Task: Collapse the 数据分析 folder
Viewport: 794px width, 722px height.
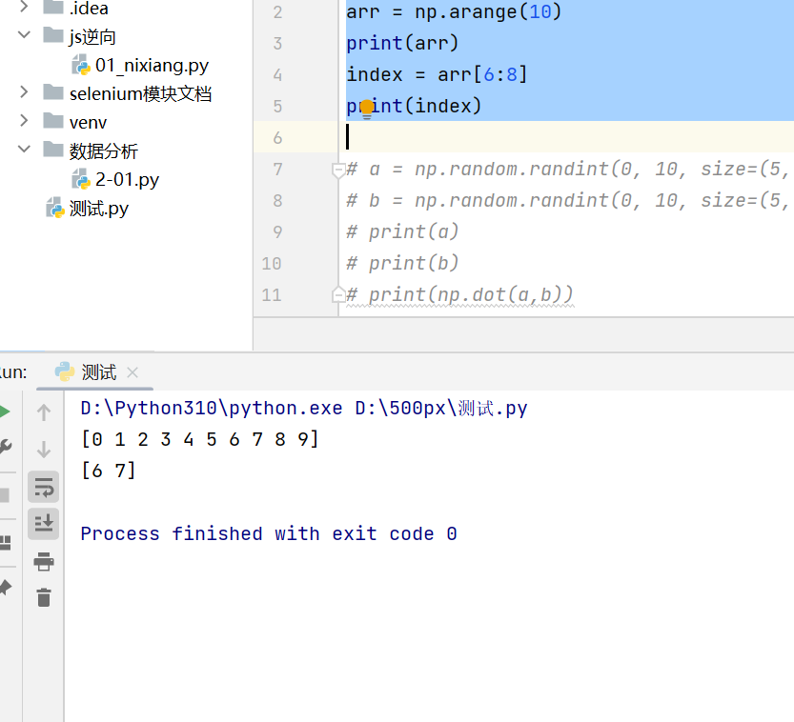Action: (x=24, y=149)
